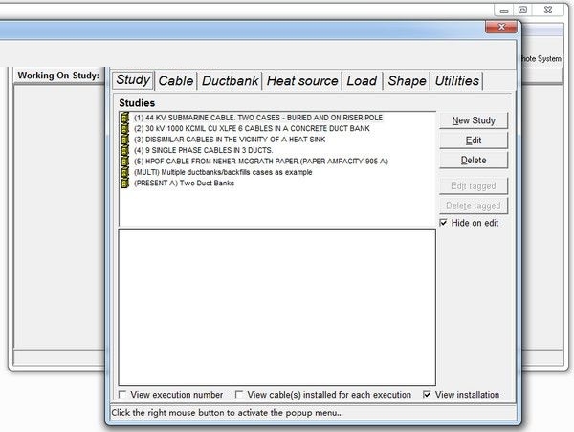Click the Edit button

[474, 140]
